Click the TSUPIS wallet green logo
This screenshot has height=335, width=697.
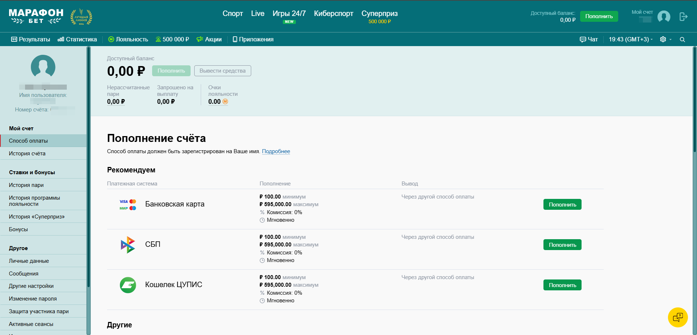[x=128, y=285]
